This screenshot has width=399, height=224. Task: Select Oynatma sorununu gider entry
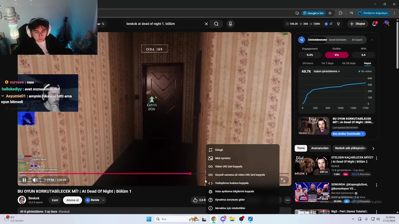coord(243,200)
